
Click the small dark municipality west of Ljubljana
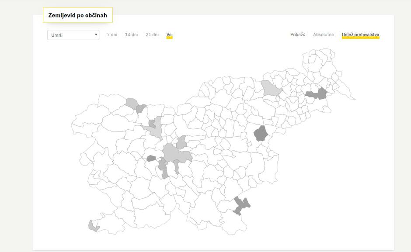click(152, 159)
